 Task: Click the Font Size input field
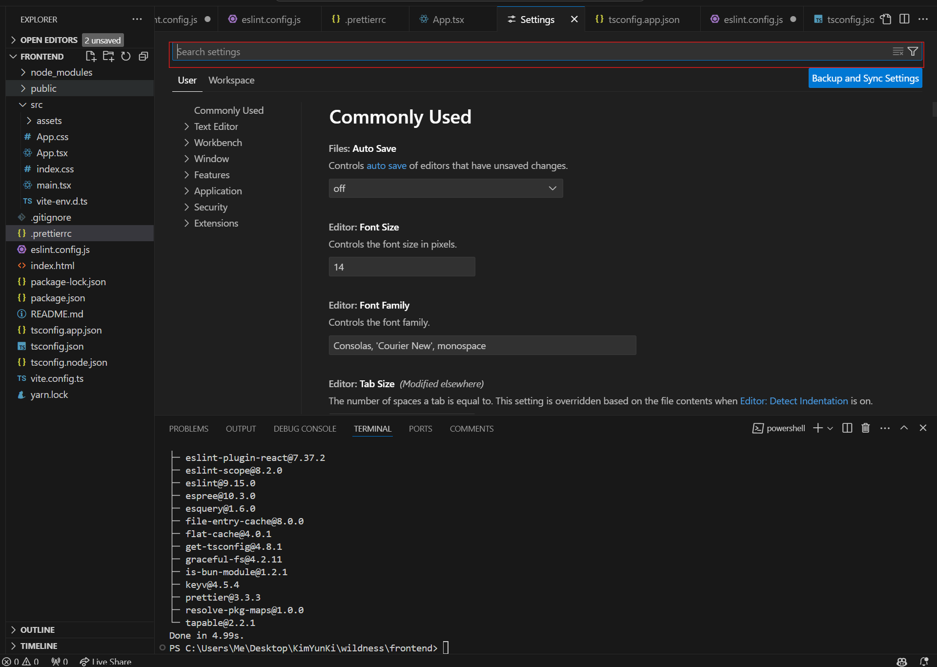(x=402, y=267)
